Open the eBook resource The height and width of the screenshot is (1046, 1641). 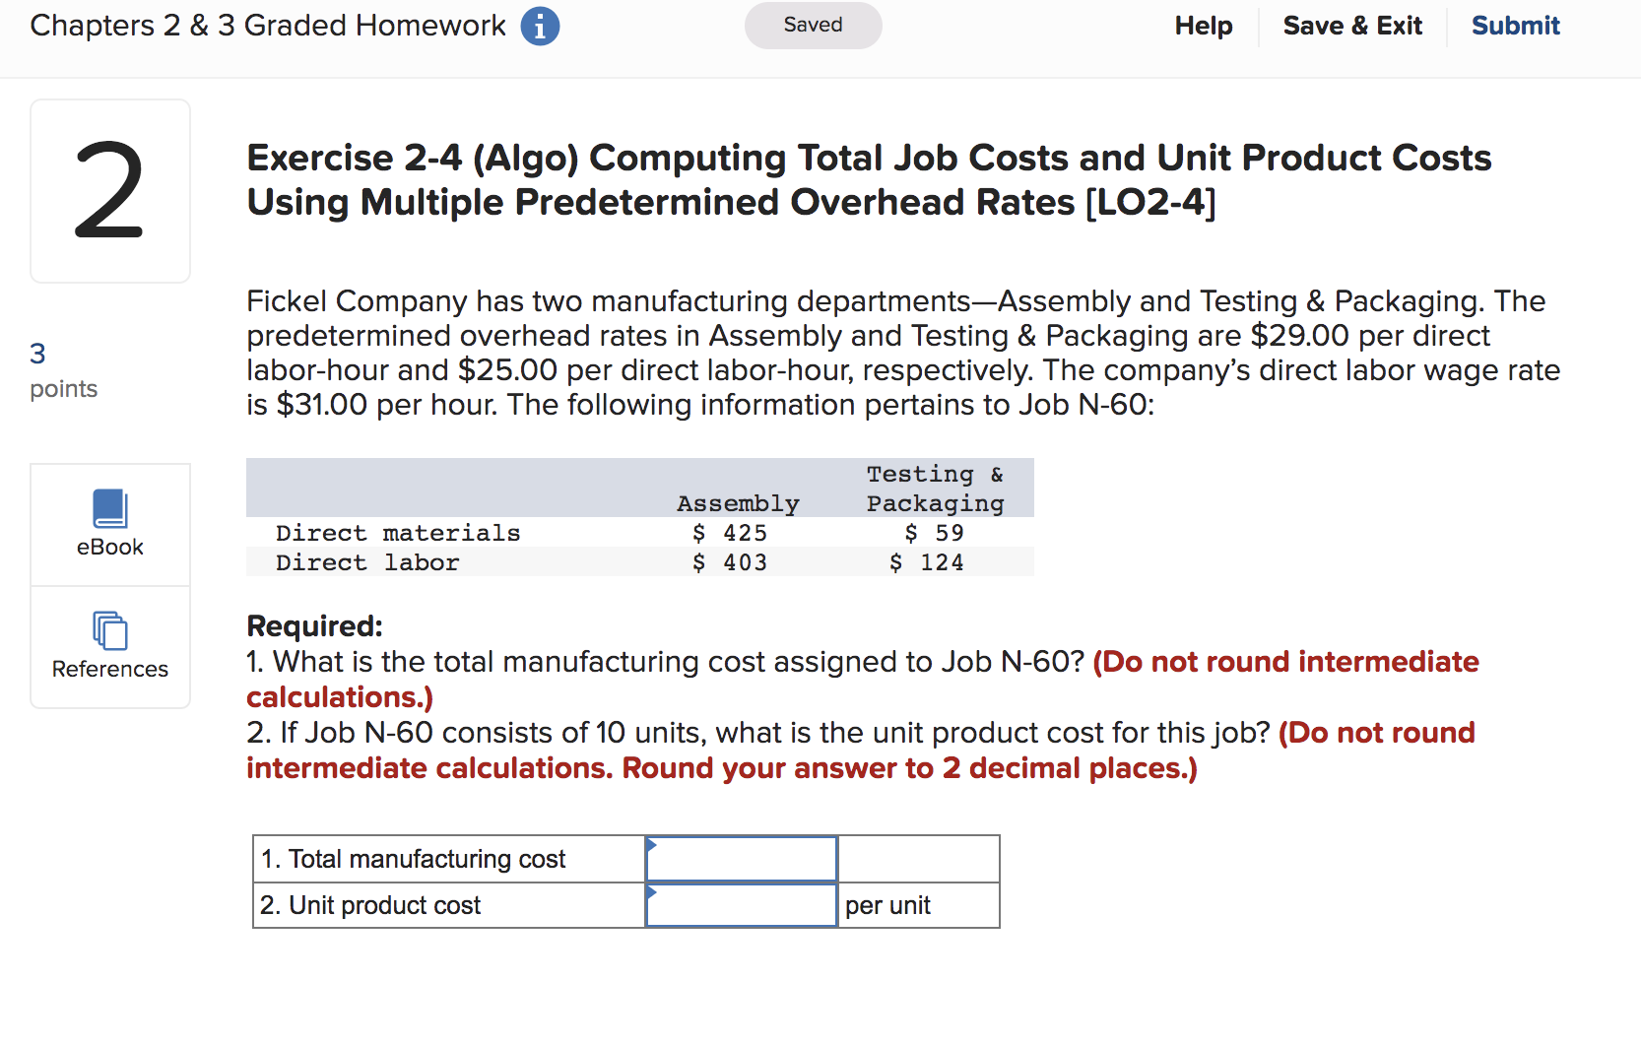coord(109,524)
